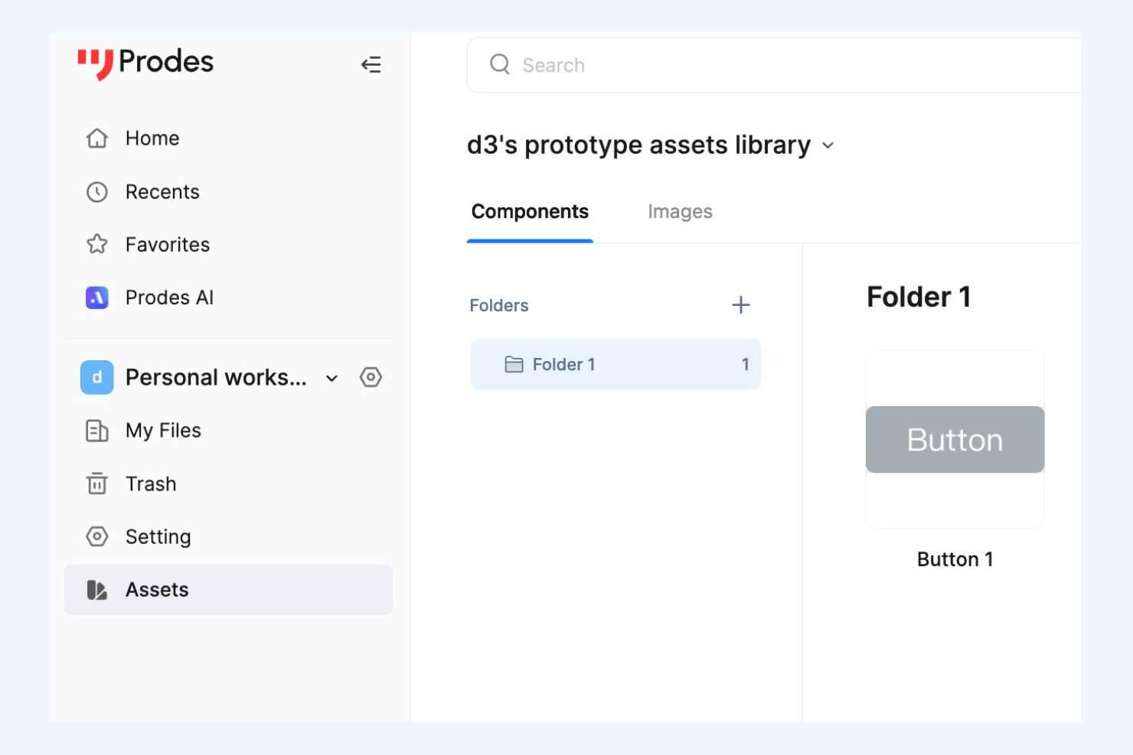1133x755 pixels.
Task: Click the Recents clock icon
Action: [97, 192]
